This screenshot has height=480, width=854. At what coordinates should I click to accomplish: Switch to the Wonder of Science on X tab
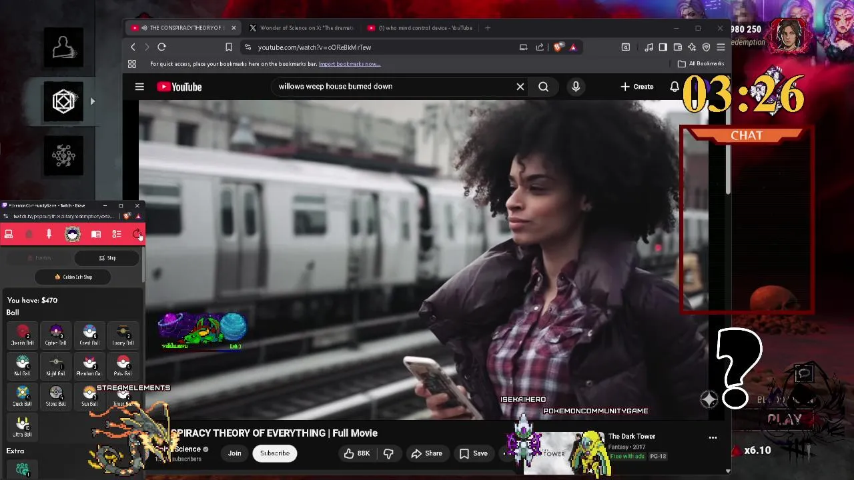300,28
